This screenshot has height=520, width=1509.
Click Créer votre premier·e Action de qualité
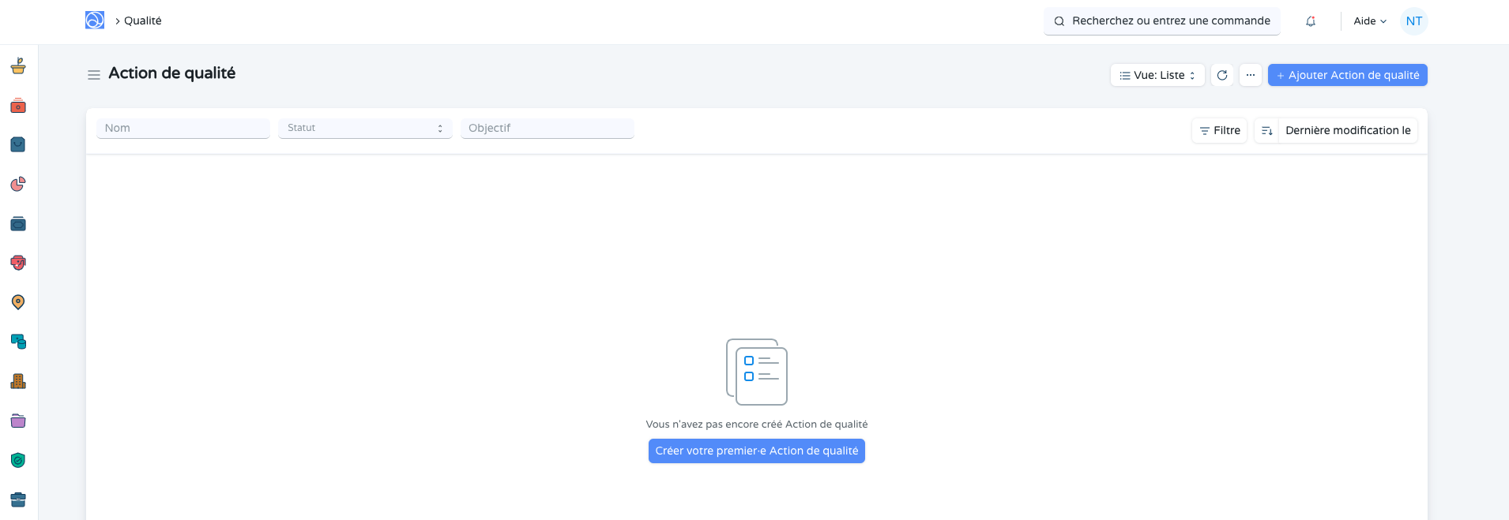[756, 451]
